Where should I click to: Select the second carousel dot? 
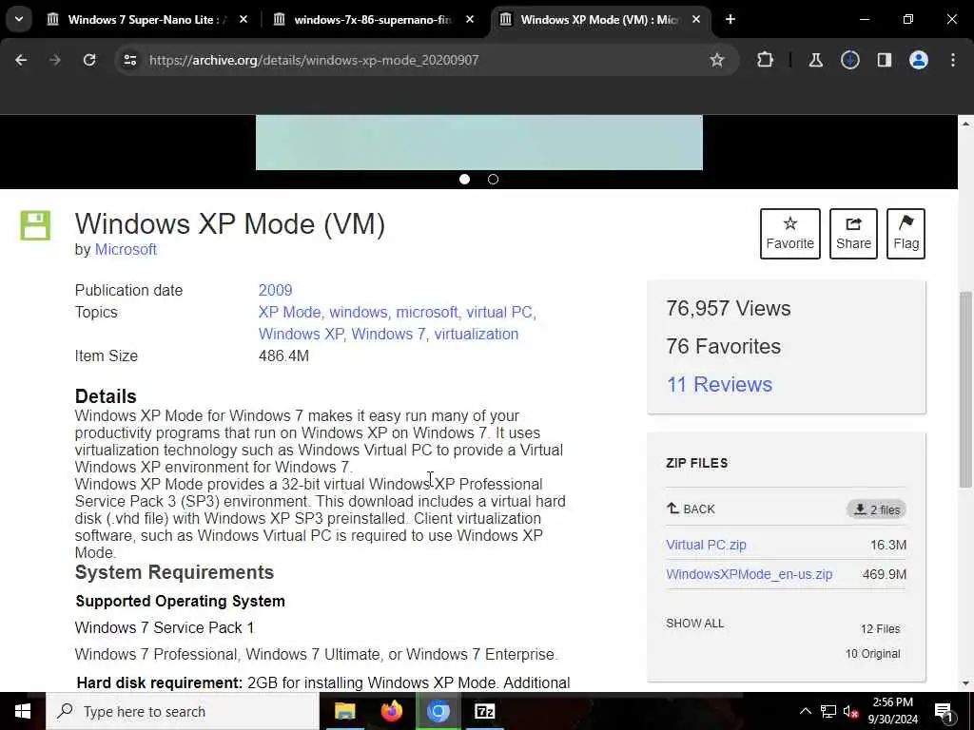coord(494,180)
